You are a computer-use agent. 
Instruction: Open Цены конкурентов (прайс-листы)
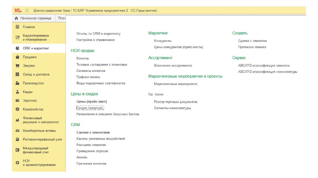pos(179,47)
